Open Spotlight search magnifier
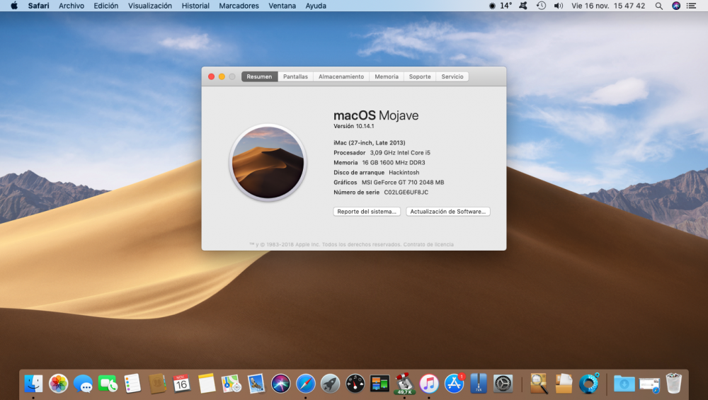This screenshot has width=708, height=400. (658, 6)
